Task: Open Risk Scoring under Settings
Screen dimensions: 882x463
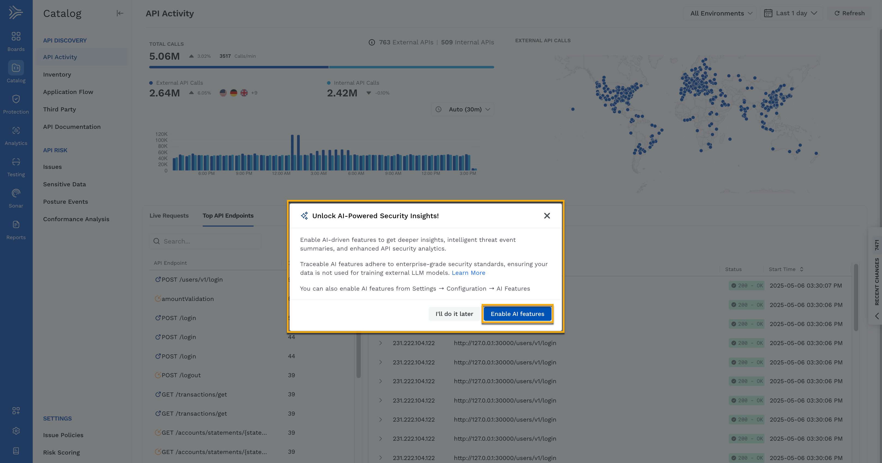Action: coord(61,452)
